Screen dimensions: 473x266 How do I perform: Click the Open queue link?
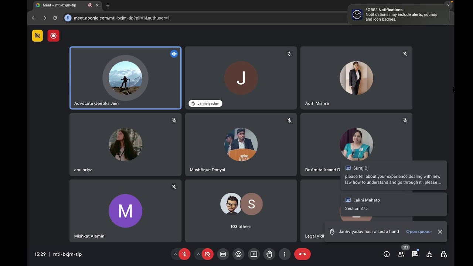click(x=418, y=232)
